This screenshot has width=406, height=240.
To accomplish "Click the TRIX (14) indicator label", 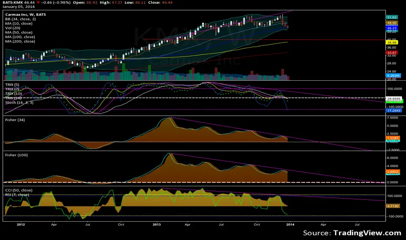I will [x=14, y=98].
